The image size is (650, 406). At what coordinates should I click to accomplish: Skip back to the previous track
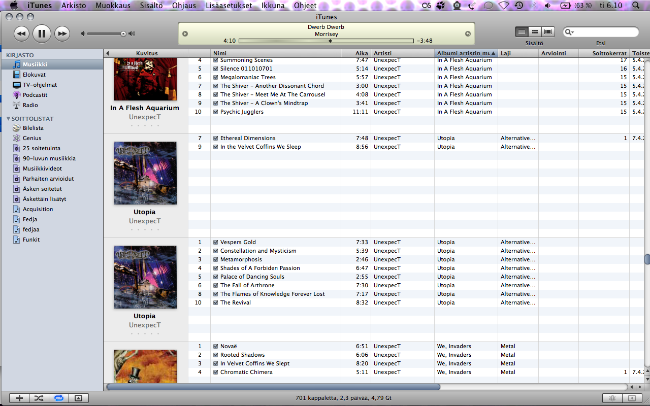(21, 34)
